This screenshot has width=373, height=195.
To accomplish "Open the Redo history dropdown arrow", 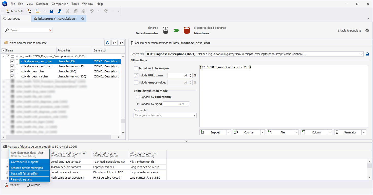I will pyautogui.click(x=113, y=11).
